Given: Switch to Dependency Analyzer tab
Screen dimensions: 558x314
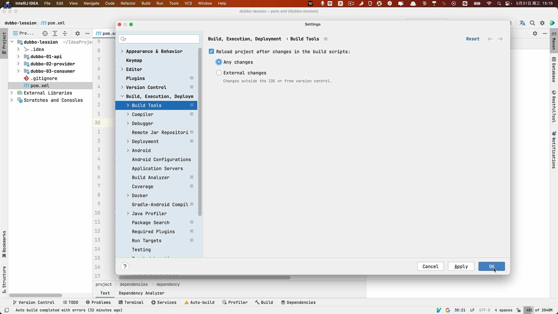Looking at the screenshot, I should point(142,293).
